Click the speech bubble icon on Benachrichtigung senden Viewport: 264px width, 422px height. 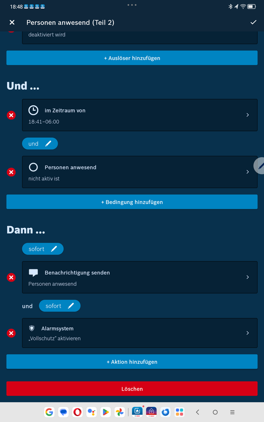[x=33, y=272]
